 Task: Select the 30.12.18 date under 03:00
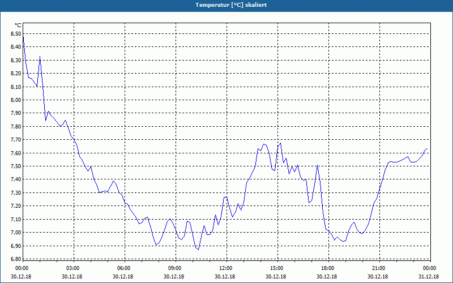(72, 276)
